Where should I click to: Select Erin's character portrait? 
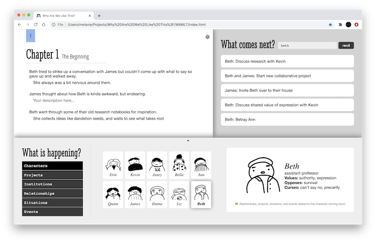point(113,165)
